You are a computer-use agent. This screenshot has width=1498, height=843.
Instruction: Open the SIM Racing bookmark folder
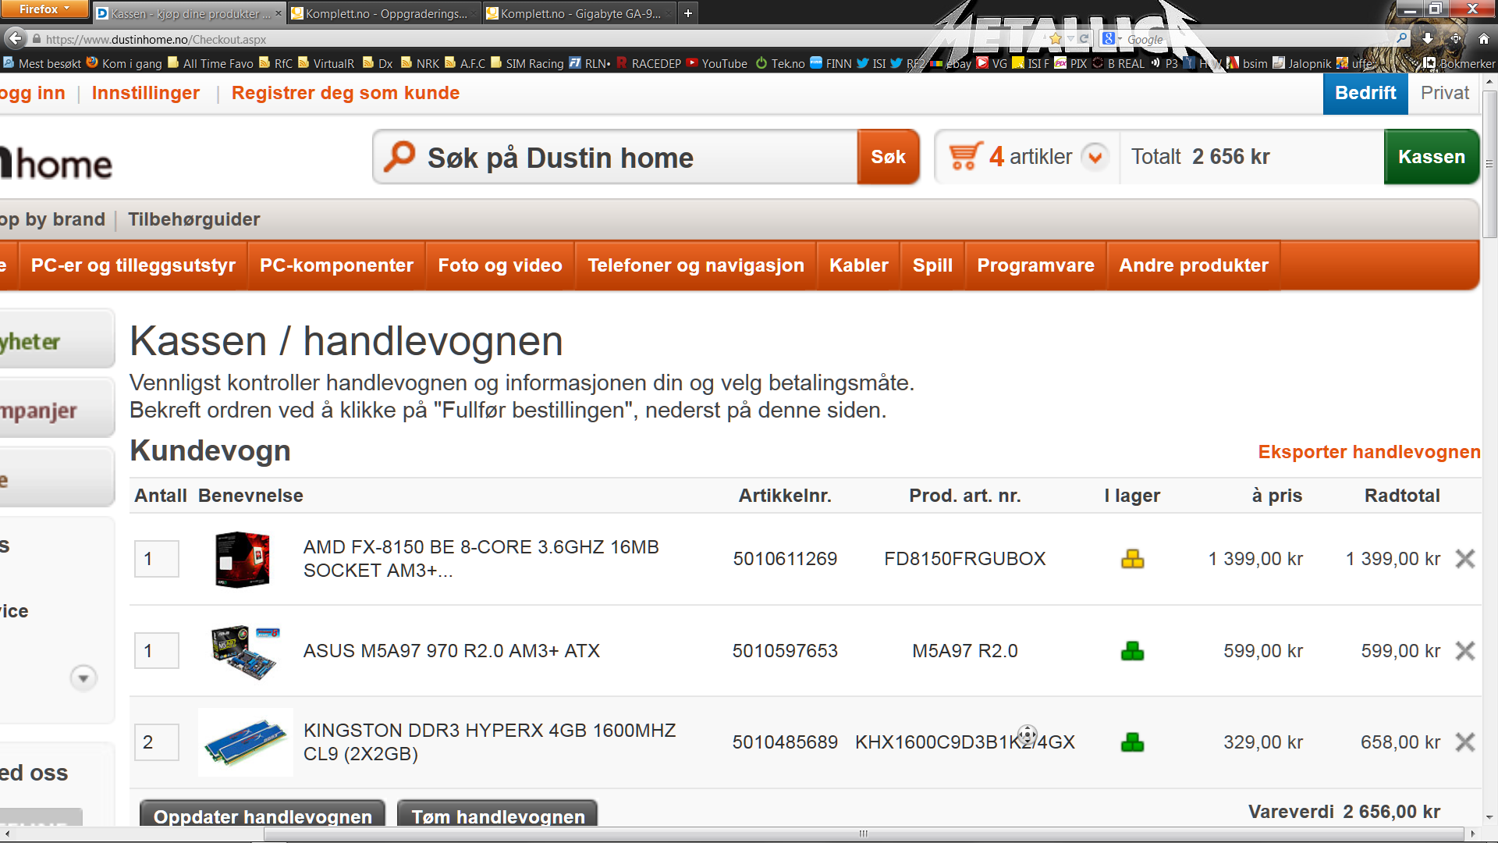tap(527, 63)
